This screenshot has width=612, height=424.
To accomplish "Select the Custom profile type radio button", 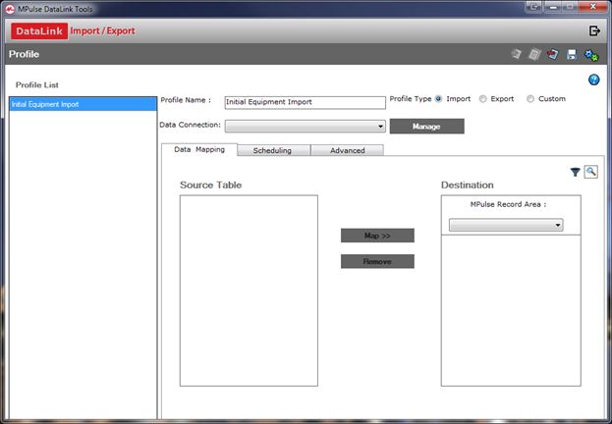I will [x=530, y=99].
